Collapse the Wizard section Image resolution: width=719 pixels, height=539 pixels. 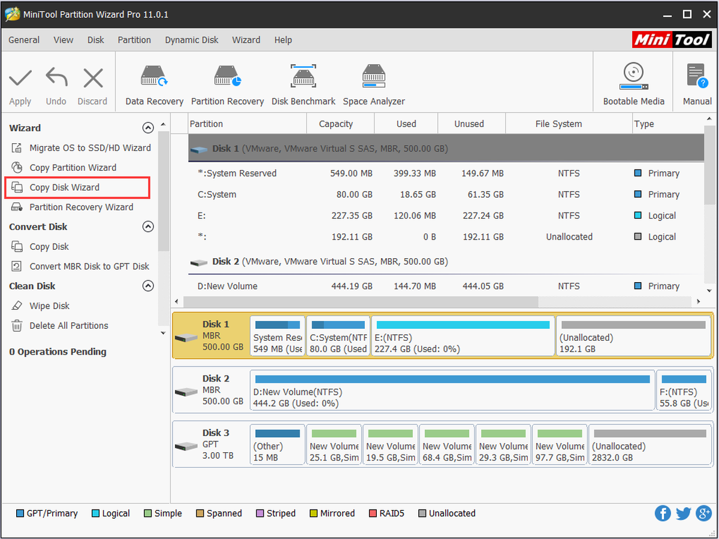coord(148,128)
